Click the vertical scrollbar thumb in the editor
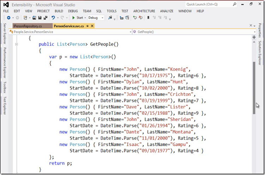 tap(254, 87)
